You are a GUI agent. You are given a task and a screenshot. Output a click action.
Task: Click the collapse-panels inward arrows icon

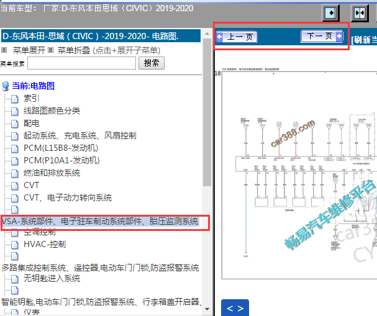point(360,12)
